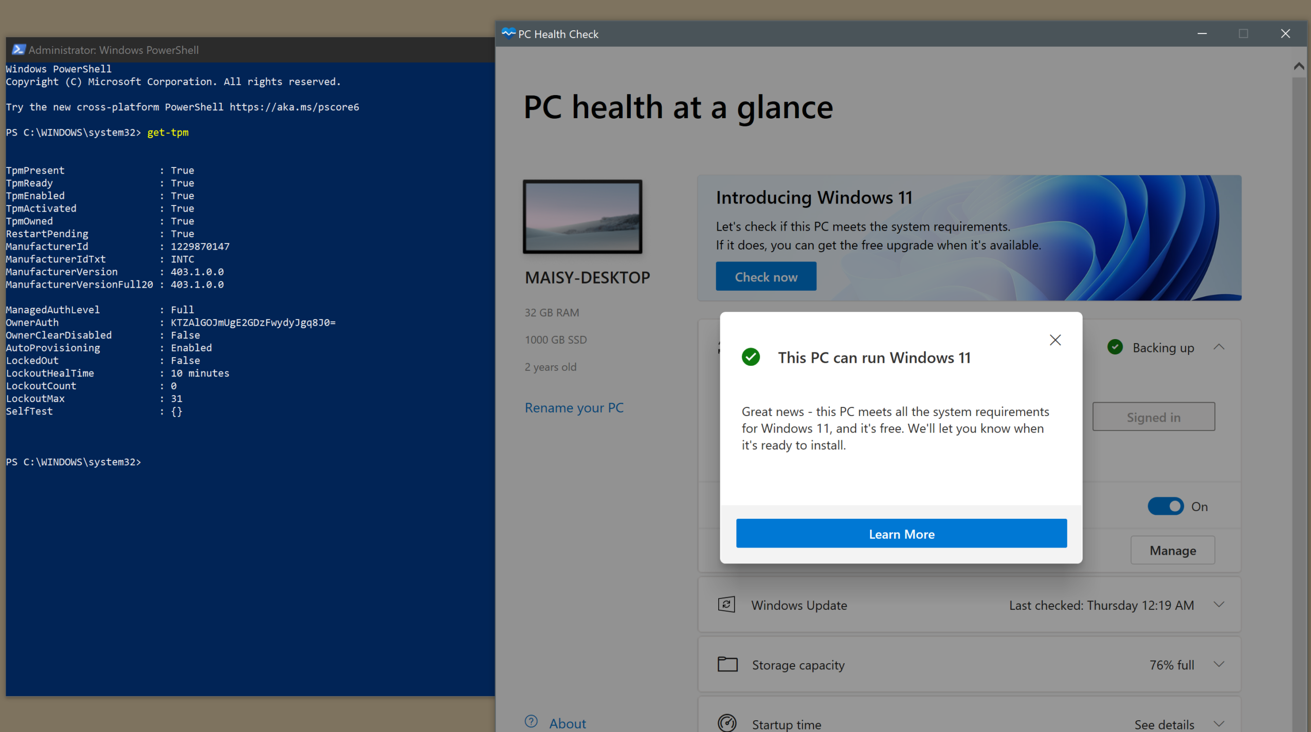Click the Learn More button

(x=901, y=534)
